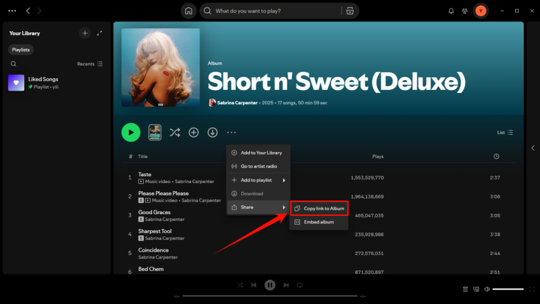Open the Sabrina Carpenter link under Coincidence

(x=158, y=257)
